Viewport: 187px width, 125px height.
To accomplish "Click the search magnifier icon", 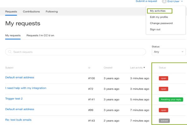I will pyautogui.click(x=10, y=52).
